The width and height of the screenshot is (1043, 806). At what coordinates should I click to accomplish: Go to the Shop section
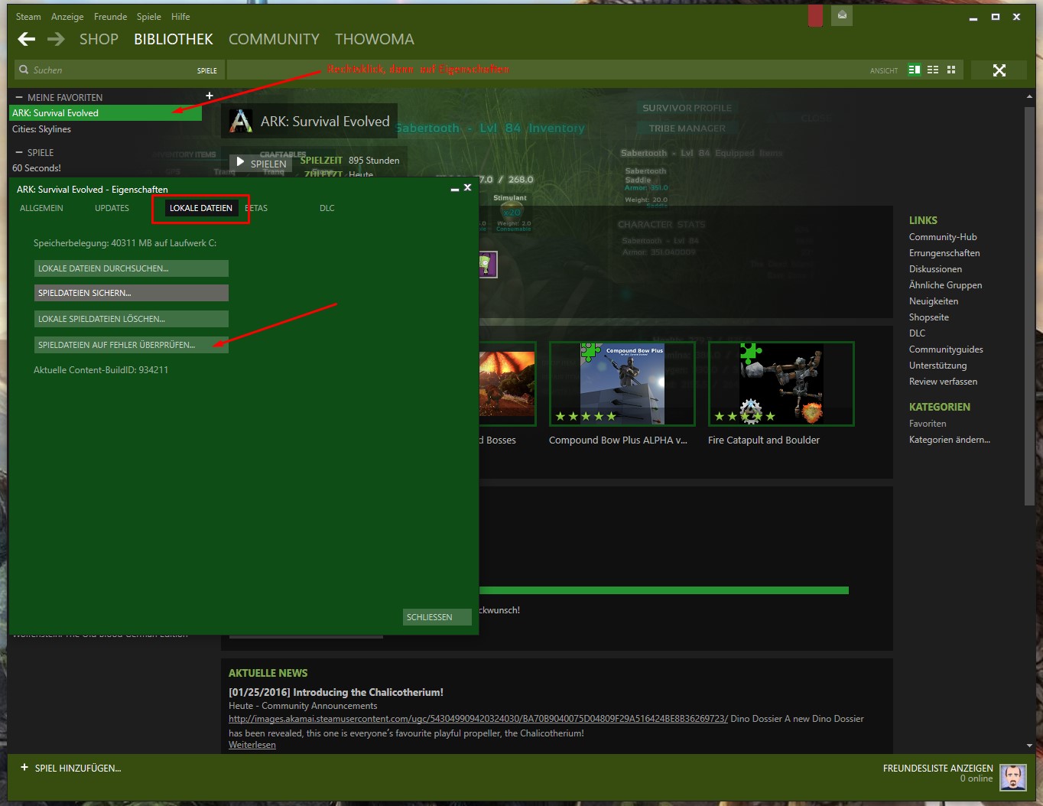pyautogui.click(x=99, y=39)
